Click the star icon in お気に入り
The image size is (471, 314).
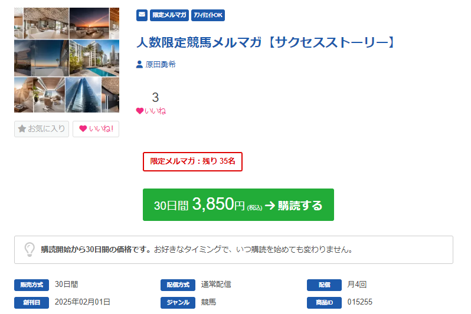click(22, 128)
